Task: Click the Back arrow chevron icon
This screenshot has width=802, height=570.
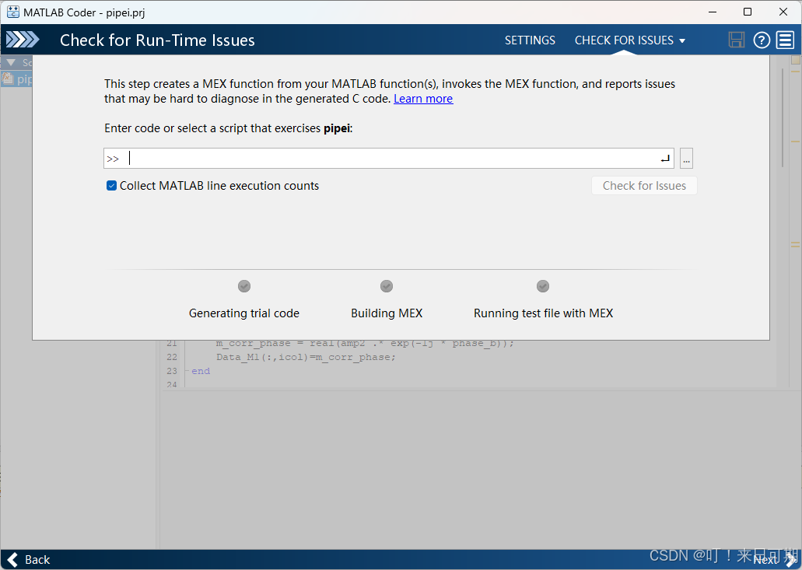Action: click(x=12, y=560)
